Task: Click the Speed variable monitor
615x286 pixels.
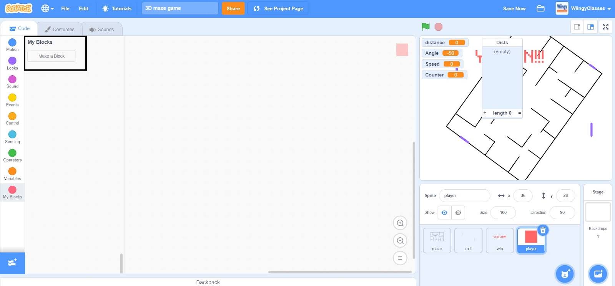Action: (x=442, y=64)
